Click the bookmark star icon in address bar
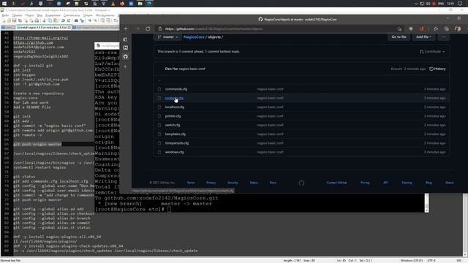The image size is (468, 263). pyautogui.click(x=399, y=28)
